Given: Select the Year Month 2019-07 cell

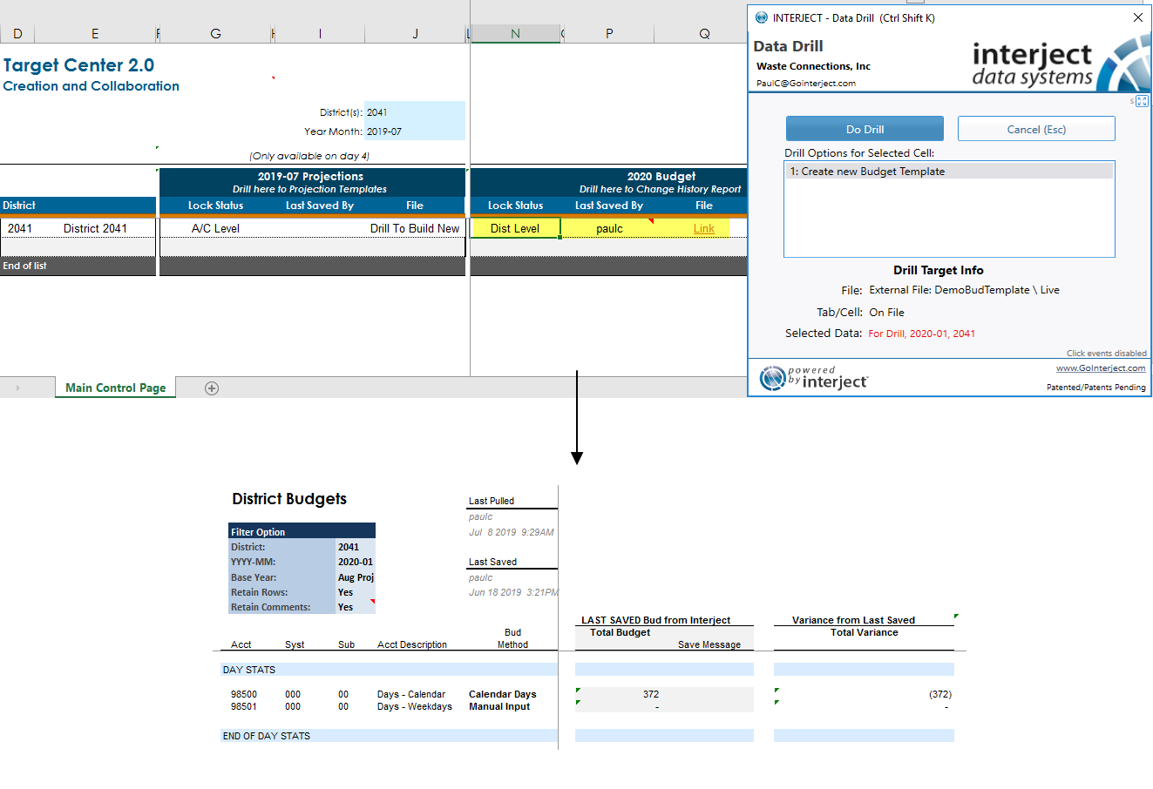Looking at the screenshot, I should tap(415, 131).
